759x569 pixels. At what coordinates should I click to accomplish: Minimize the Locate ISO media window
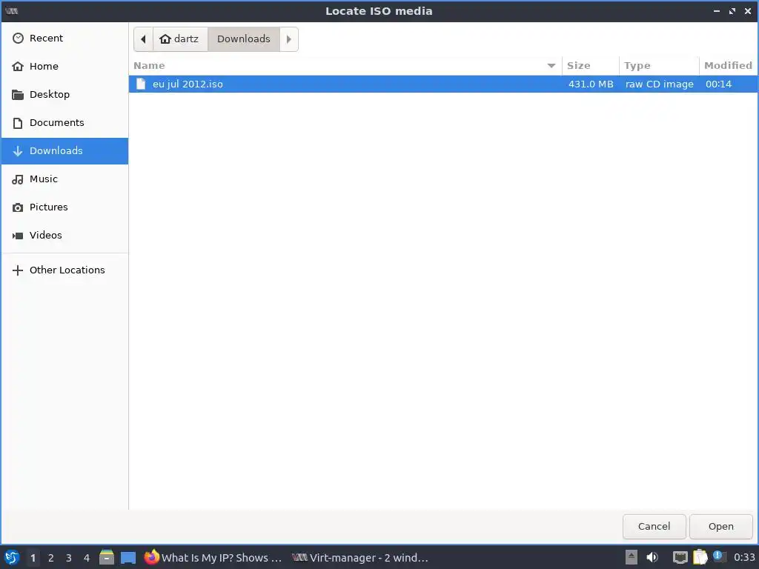[717, 11]
